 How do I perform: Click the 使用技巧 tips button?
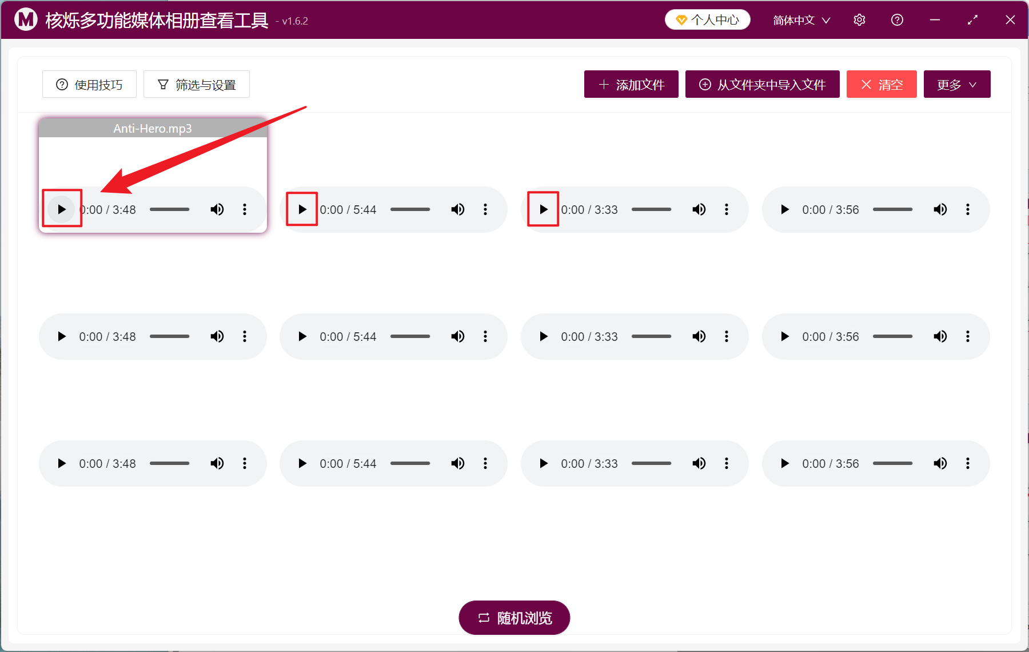click(x=89, y=84)
